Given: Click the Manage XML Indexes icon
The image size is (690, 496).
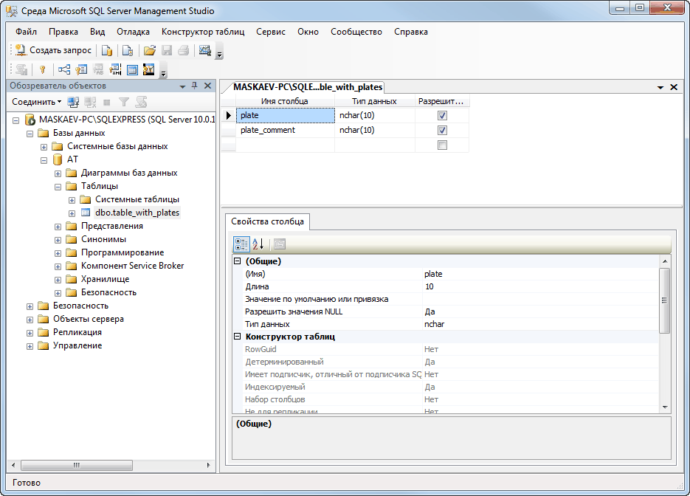Looking at the screenshot, I should coord(115,70).
